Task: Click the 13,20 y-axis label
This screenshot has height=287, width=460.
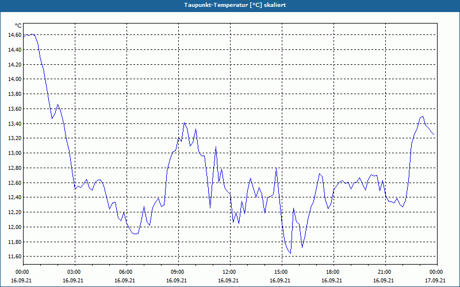Action: coord(15,138)
